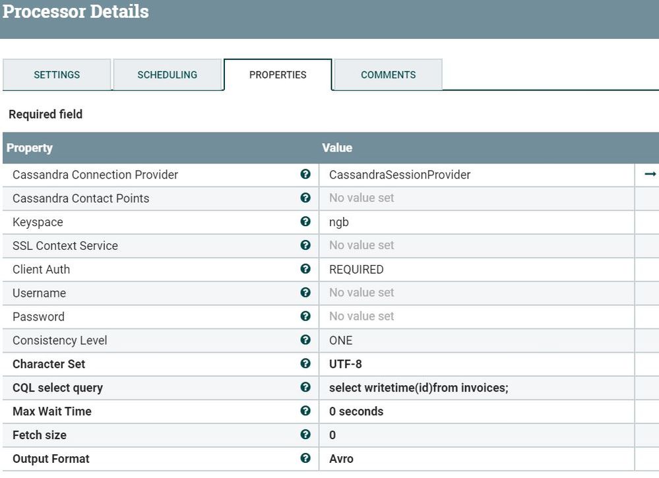Go to CassandraSessionProvider service via arrow

(x=650, y=174)
